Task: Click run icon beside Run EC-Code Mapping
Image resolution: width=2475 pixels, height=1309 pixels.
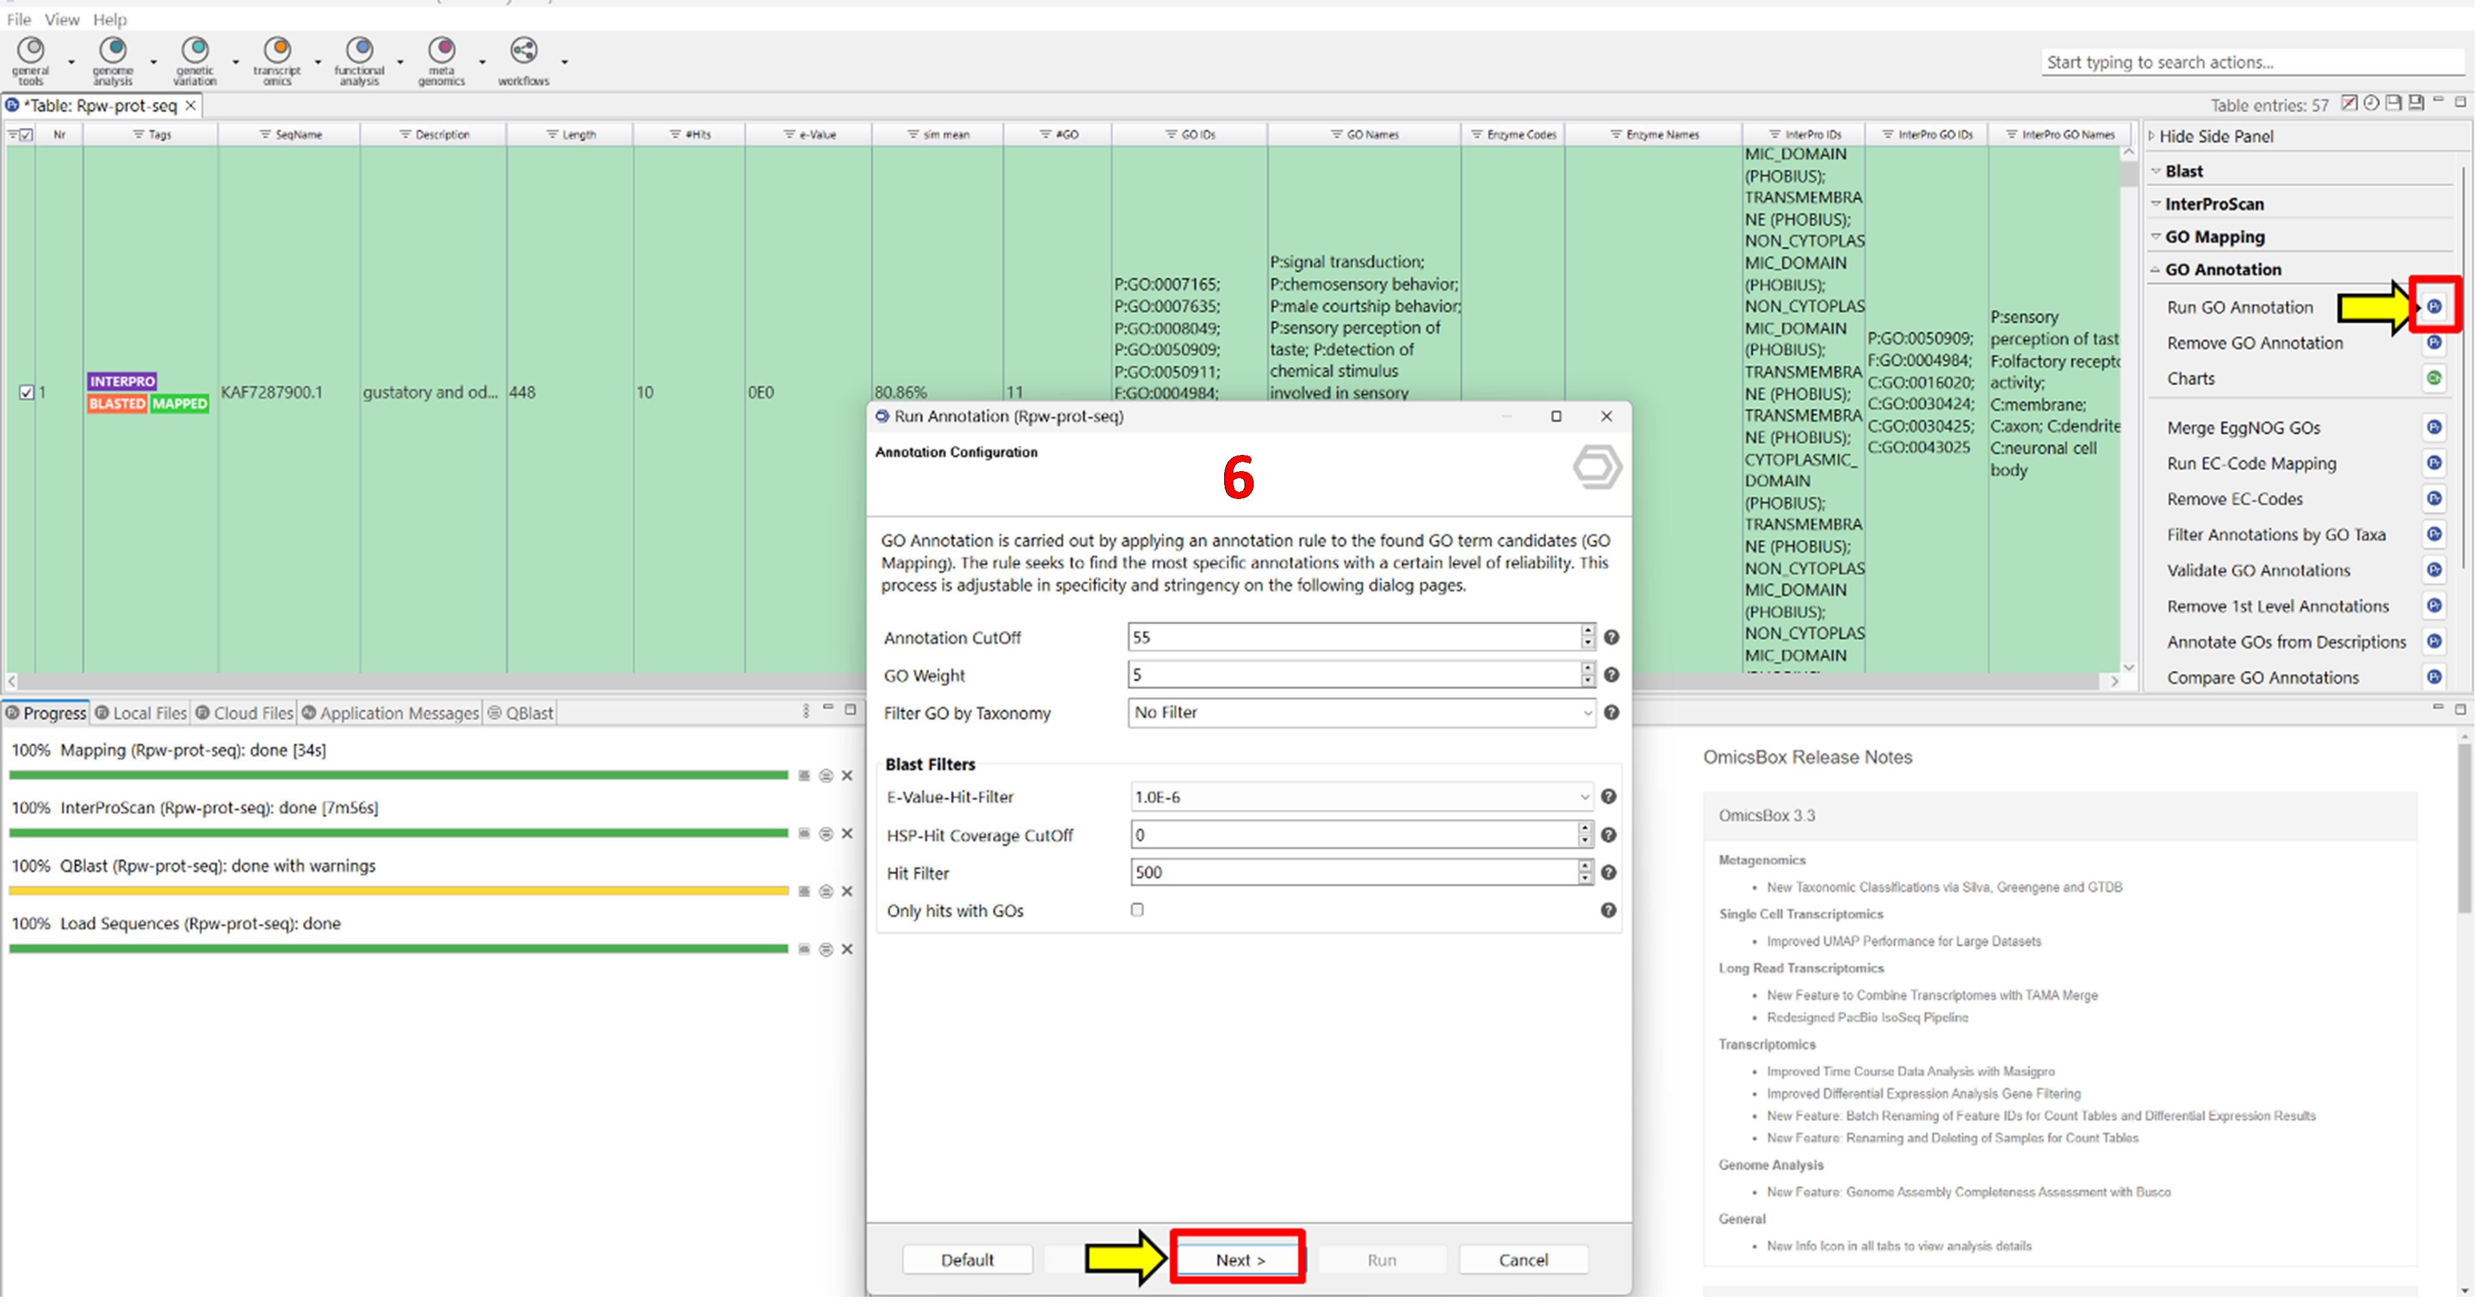Action: coord(2434,463)
